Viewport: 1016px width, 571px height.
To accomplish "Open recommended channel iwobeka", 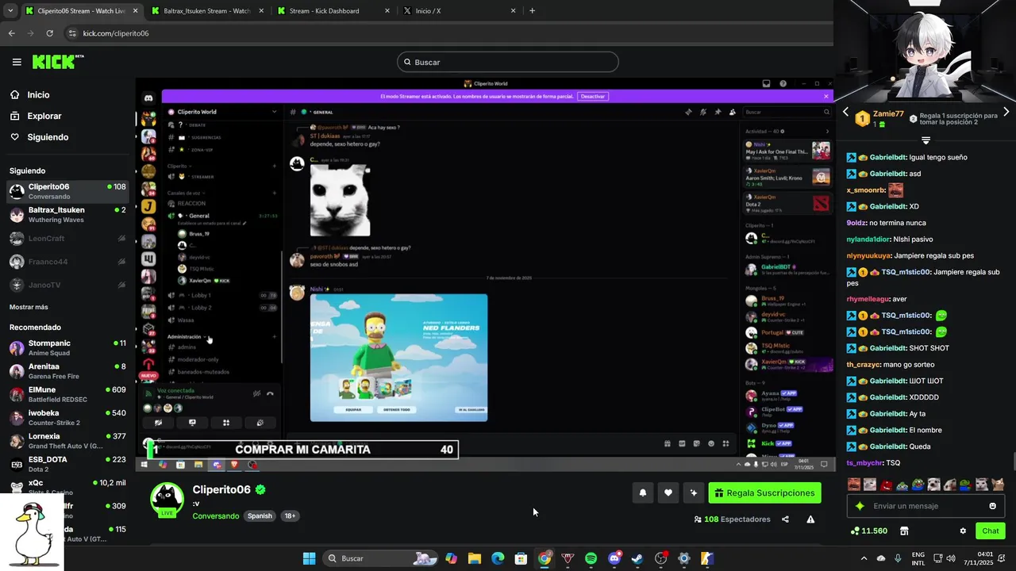I will [x=67, y=417].
